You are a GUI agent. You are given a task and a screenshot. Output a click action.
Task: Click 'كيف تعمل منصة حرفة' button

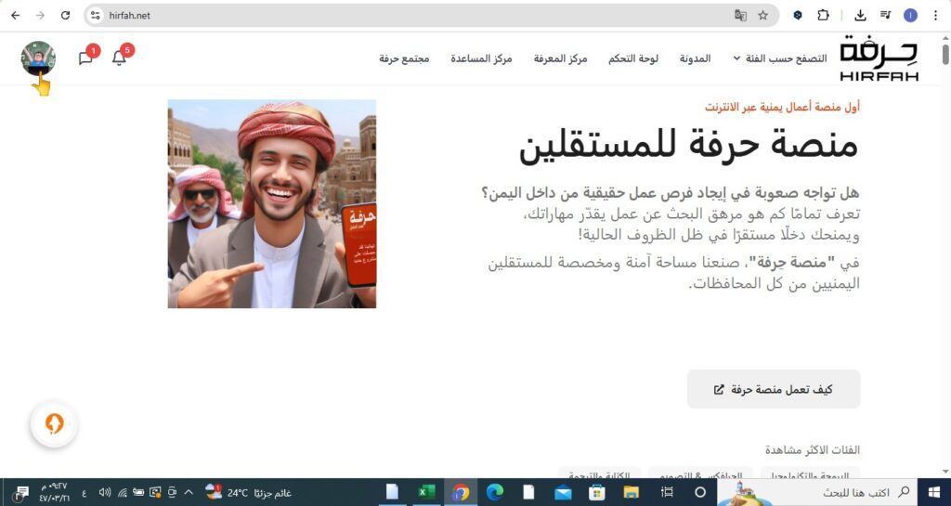click(774, 389)
